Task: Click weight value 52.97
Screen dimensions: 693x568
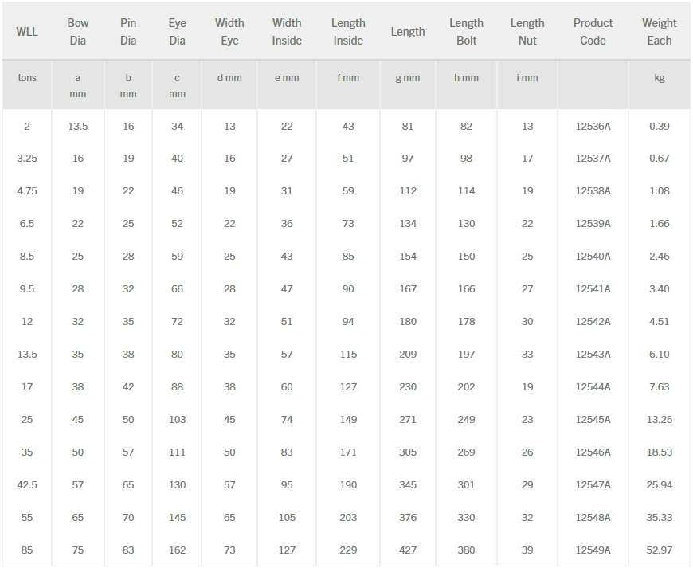Action: point(659,550)
